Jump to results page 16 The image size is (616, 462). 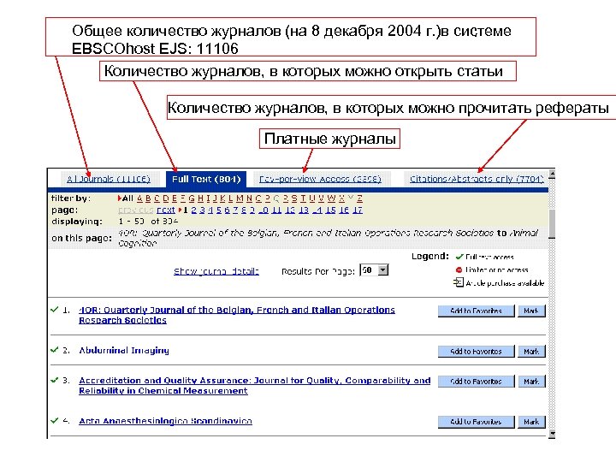click(x=345, y=210)
